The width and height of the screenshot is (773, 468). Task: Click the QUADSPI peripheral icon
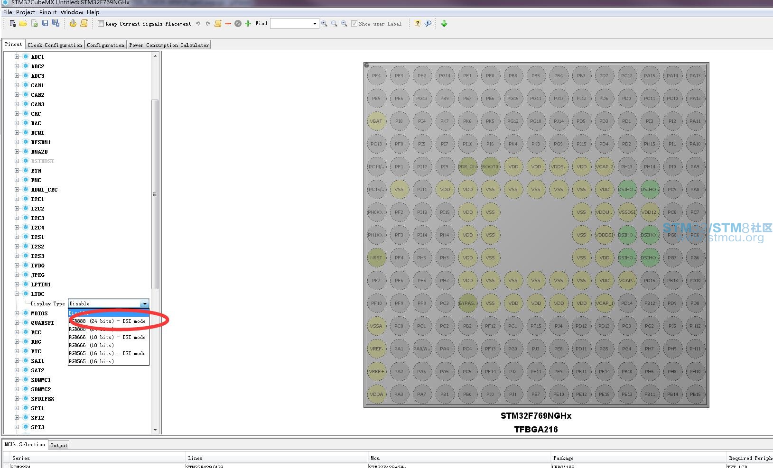[26, 322]
